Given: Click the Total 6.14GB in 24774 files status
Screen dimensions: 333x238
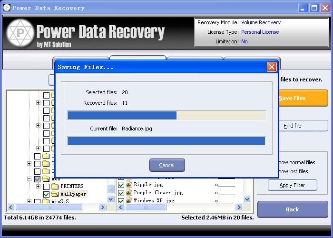Looking at the screenshot, I should (40, 218).
